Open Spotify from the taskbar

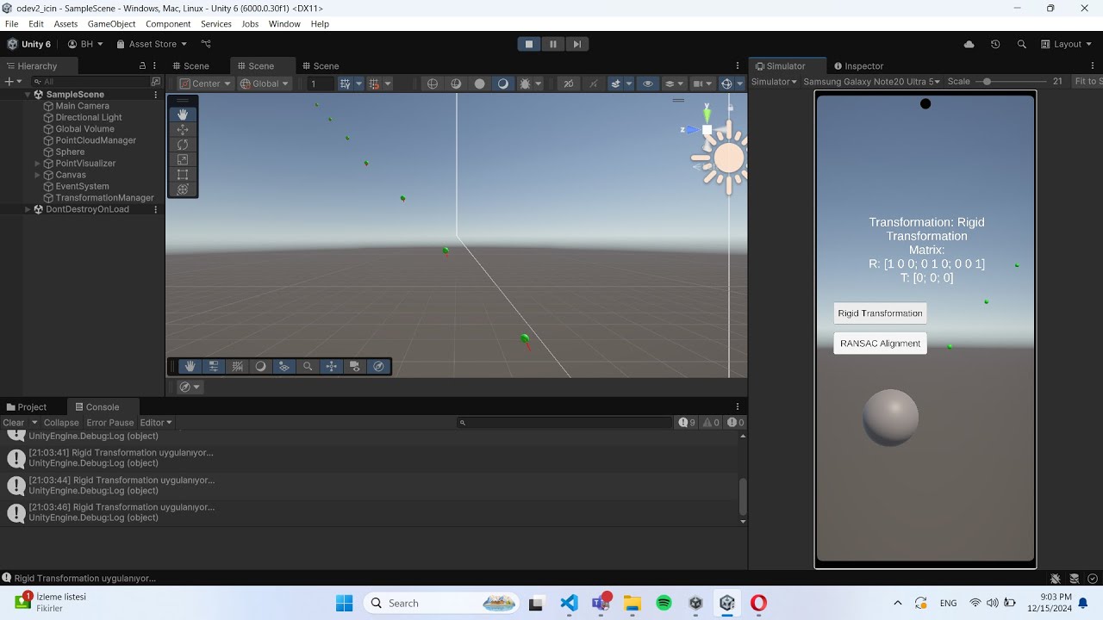(x=664, y=603)
